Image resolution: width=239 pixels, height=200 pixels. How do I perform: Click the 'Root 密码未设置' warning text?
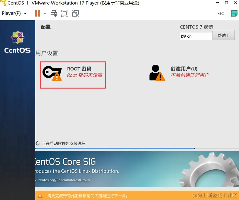click(x=85, y=75)
